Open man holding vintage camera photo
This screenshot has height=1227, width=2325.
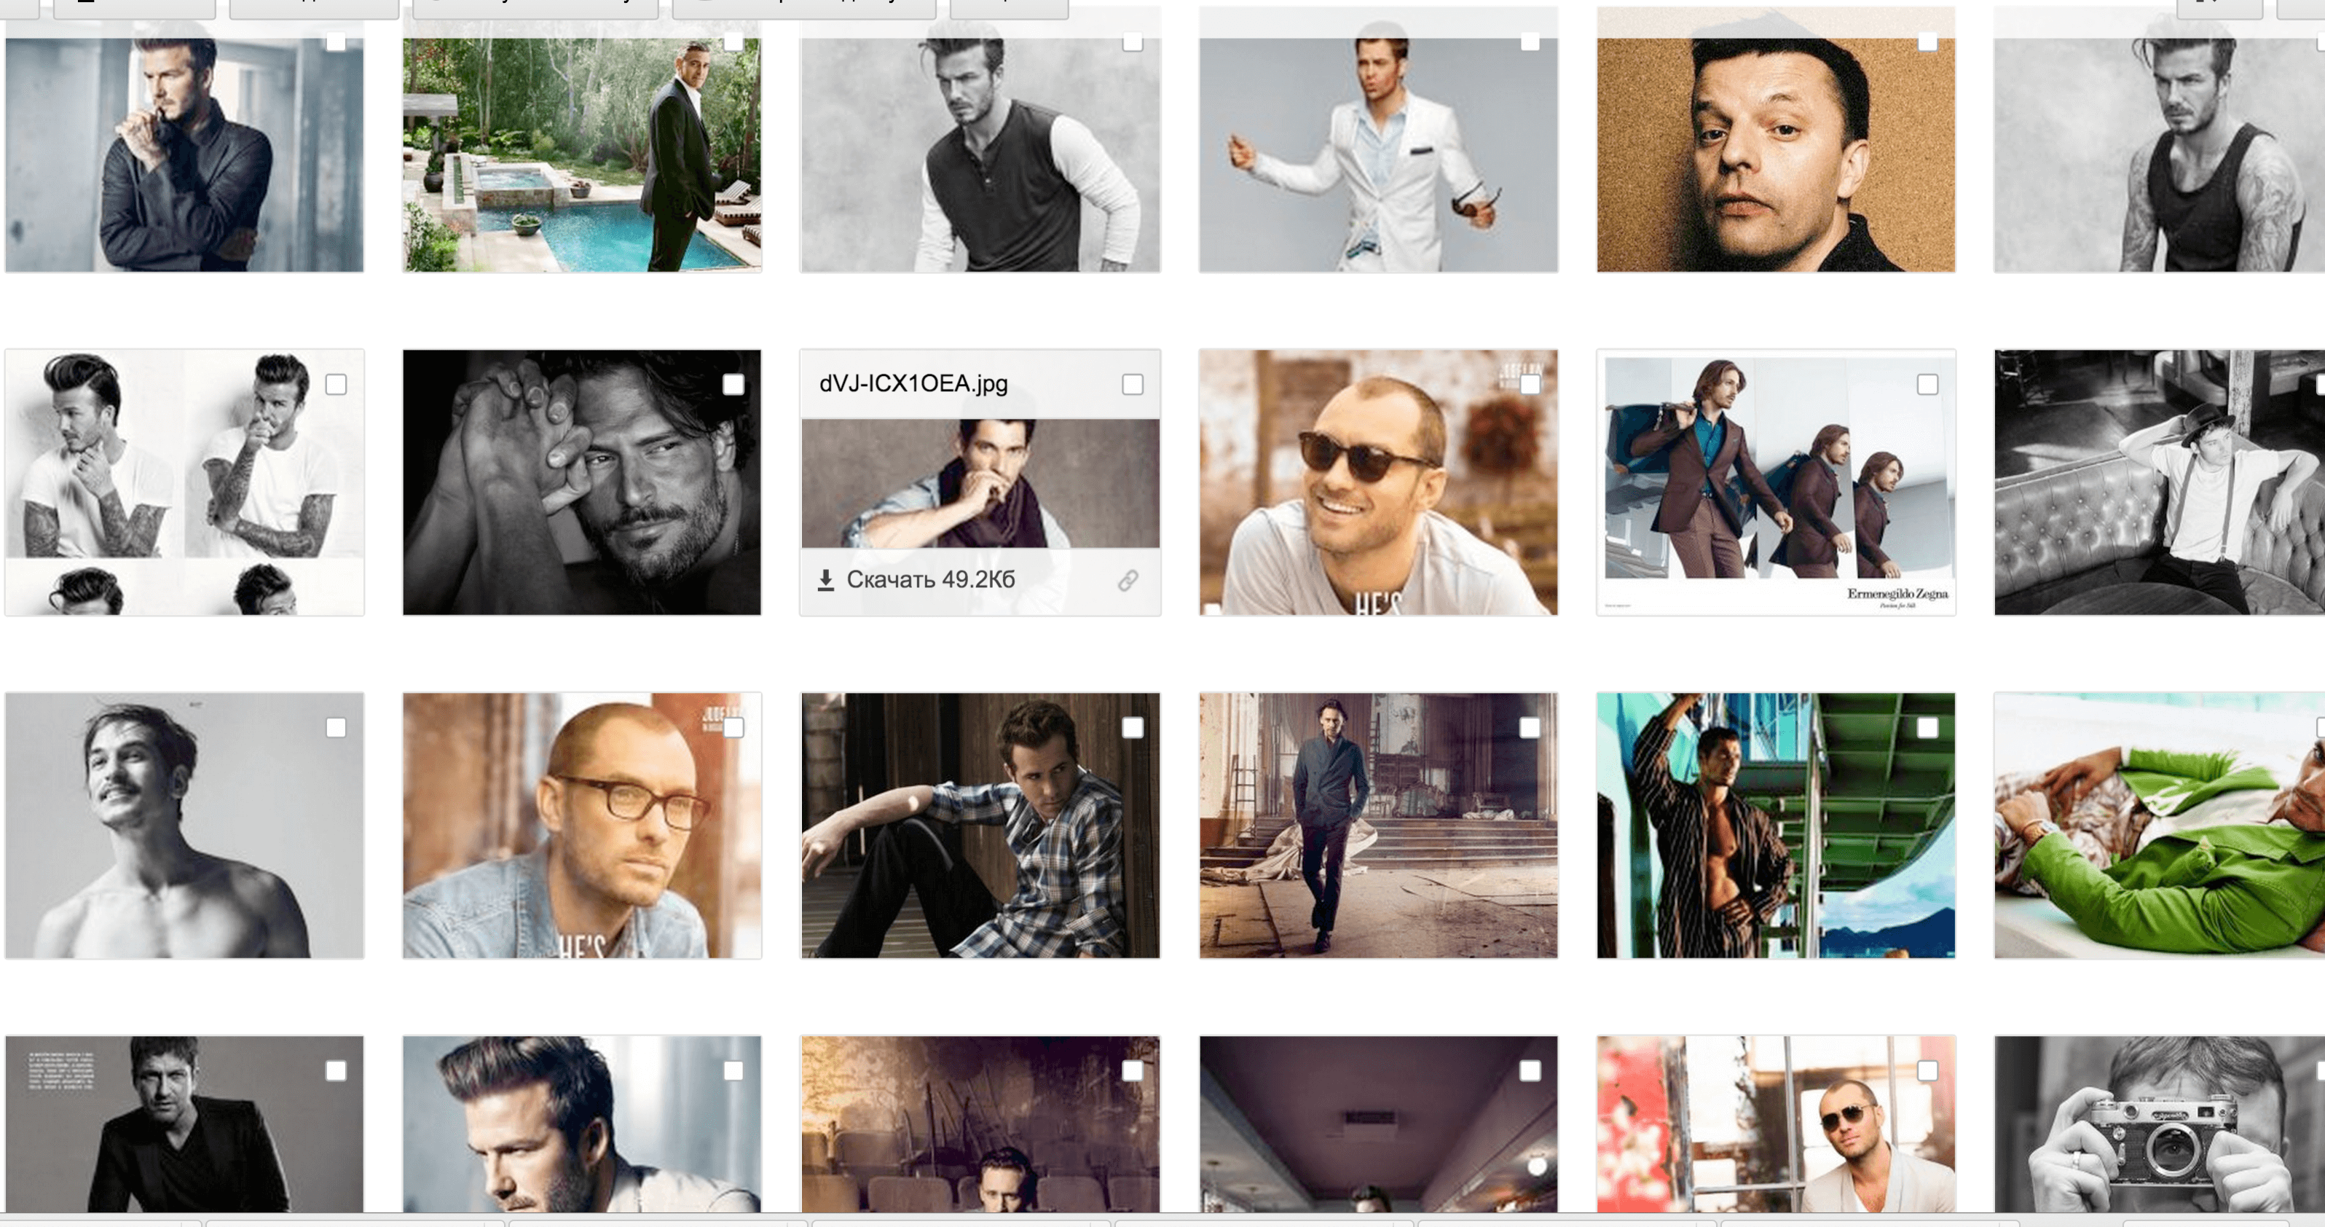point(2159,1124)
